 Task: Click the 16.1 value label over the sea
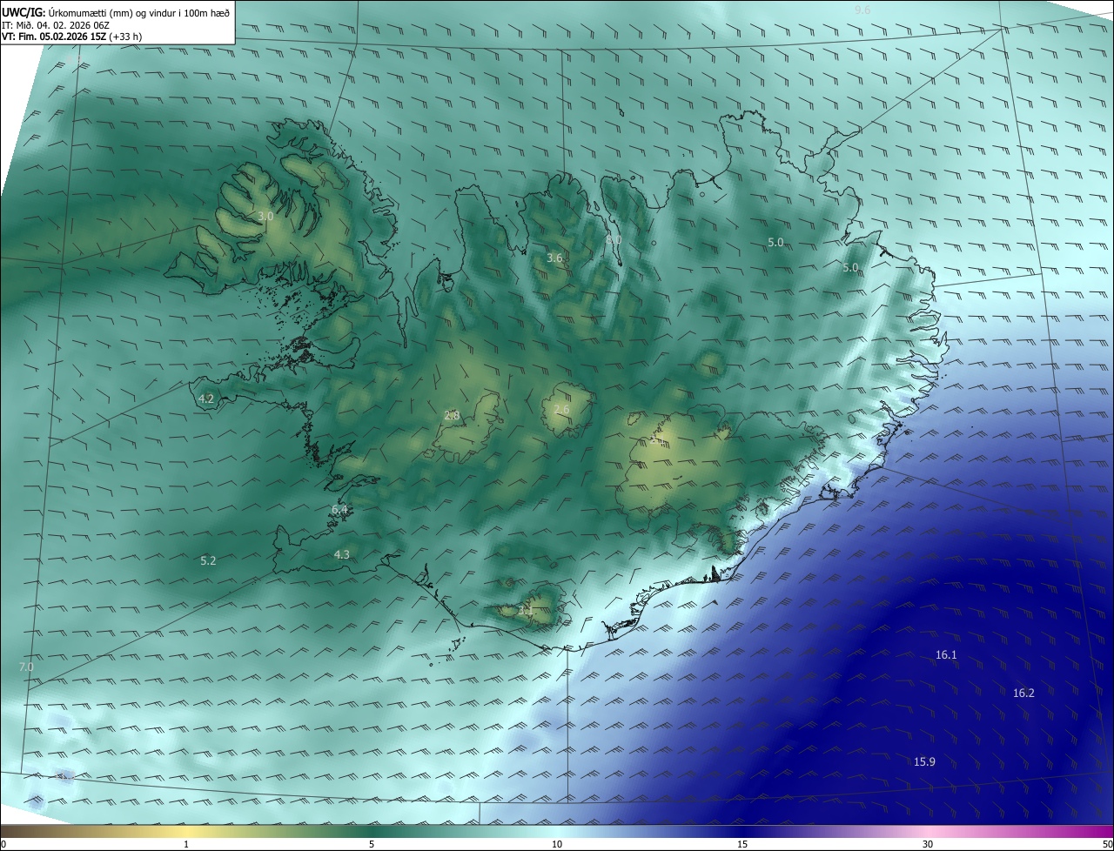pyautogui.click(x=946, y=654)
